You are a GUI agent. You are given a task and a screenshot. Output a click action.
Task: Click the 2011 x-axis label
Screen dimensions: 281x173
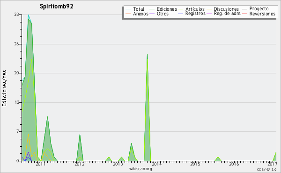(x=40, y=164)
